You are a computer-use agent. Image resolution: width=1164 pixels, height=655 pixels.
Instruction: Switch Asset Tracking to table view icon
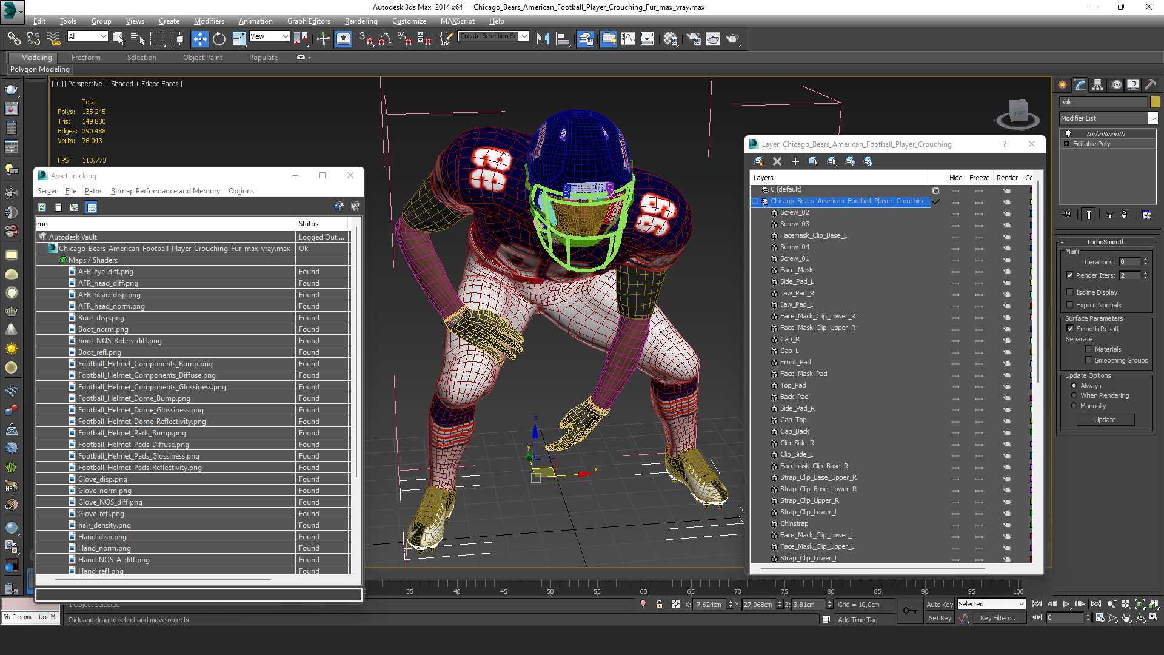coord(92,207)
